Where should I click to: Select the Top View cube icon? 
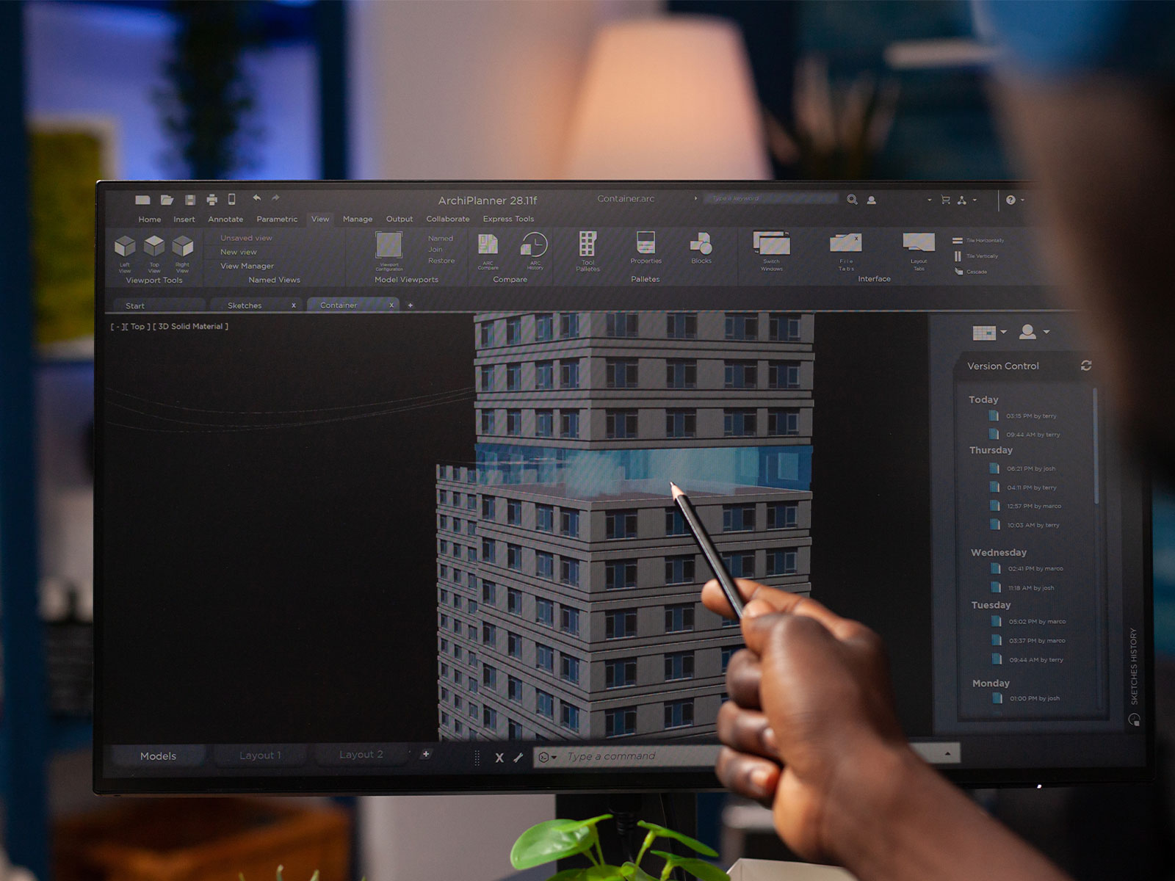[x=154, y=247]
